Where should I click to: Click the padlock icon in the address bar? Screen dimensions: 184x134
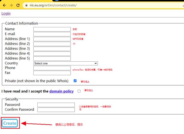(26, 5)
